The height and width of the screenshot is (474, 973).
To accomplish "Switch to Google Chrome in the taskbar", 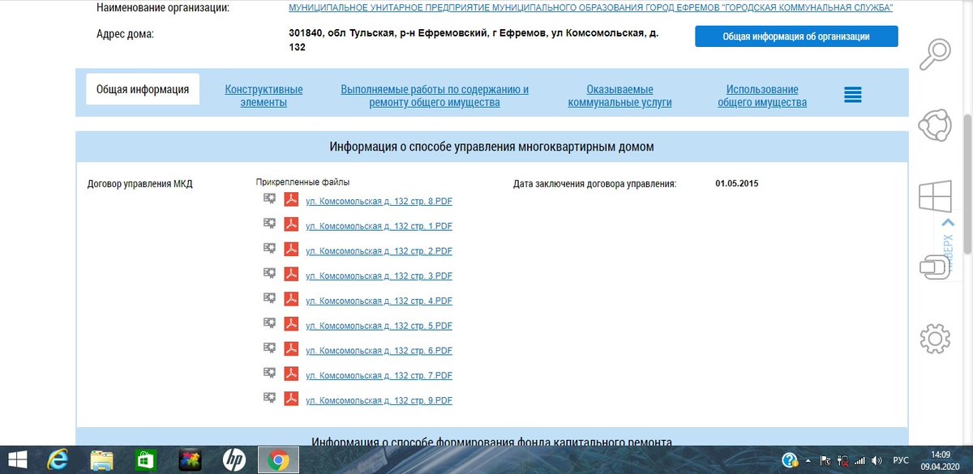I will [x=278, y=459].
